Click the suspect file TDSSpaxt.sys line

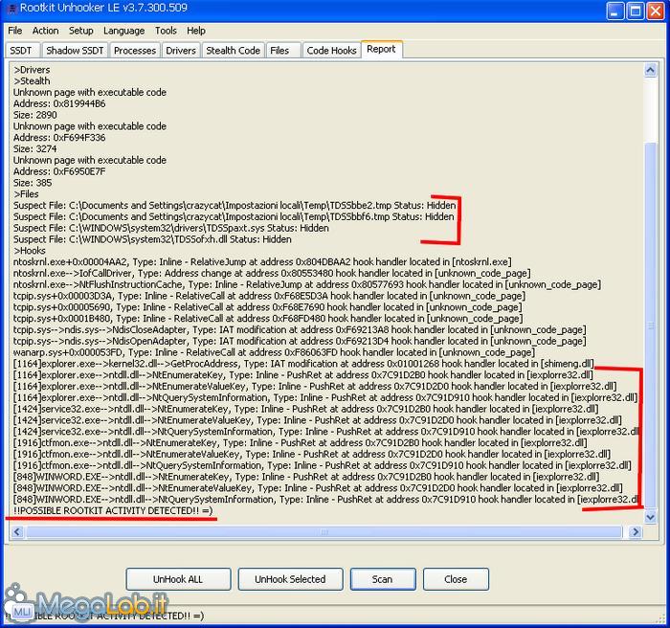171,228
